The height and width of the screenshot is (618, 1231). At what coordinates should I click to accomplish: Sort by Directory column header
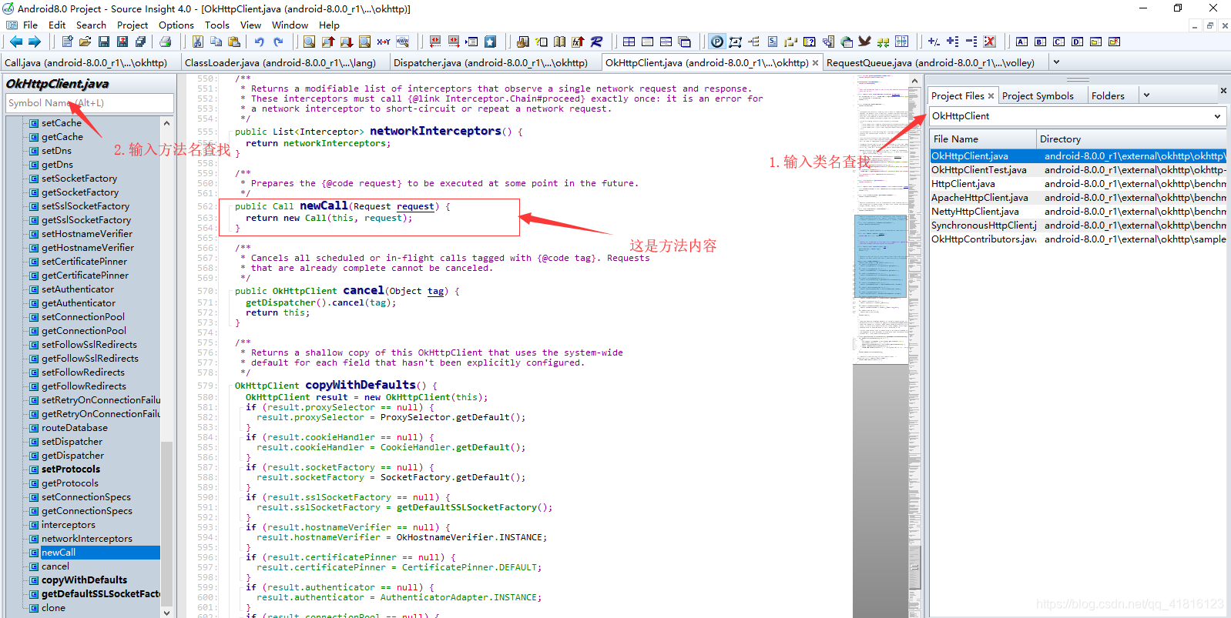(x=1131, y=139)
